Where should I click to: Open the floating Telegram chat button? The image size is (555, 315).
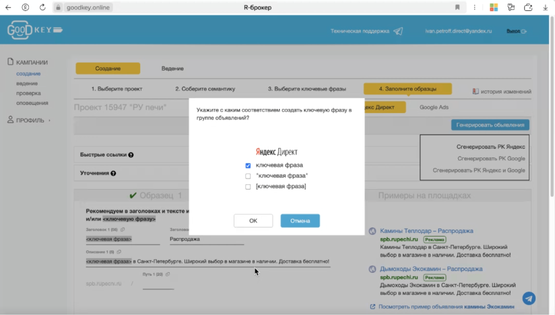529,299
